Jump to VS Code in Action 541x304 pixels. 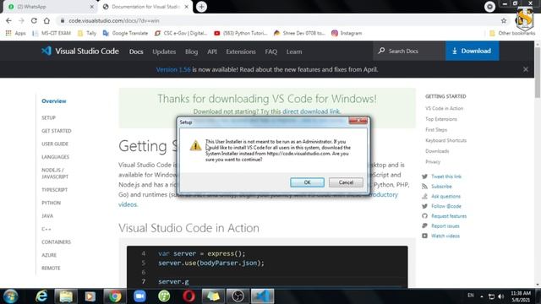tap(444, 109)
